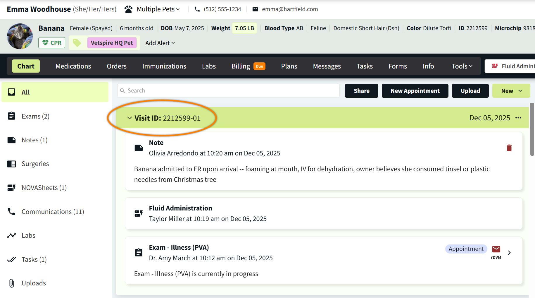Click the Fluid Administration shortcut button
The image size is (535, 298).
point(510,66)
